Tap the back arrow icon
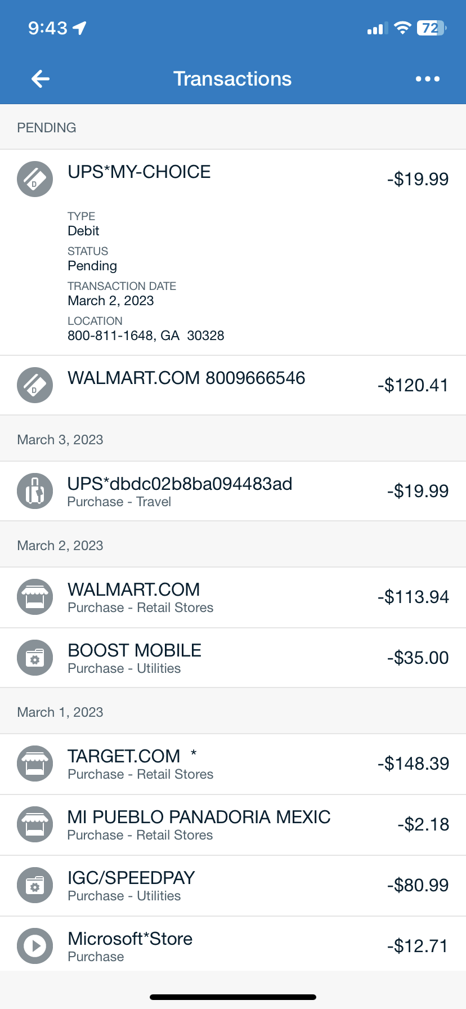The width and height of the screenshot is (466, 1009). click(41, 79)
